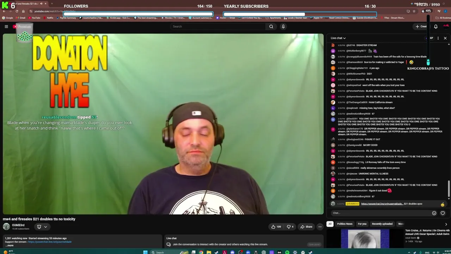Click the YouTube Premium logo
The image size is (451, 254).
coord(22,27)
